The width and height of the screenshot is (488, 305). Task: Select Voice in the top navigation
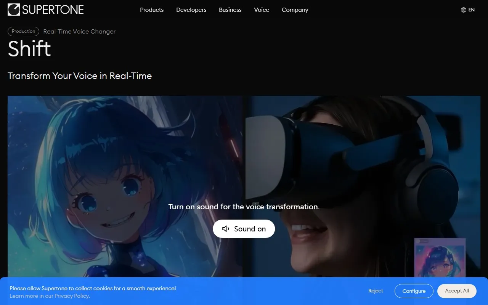pyautogui.click(x=262, y=10)
